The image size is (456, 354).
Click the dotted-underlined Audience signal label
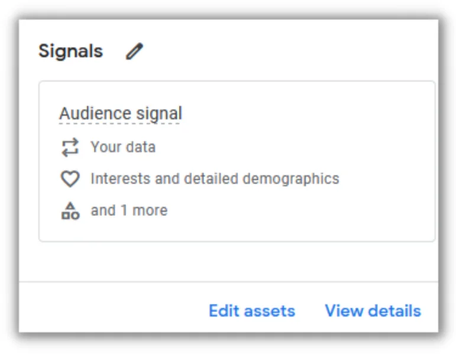(121, 114)
